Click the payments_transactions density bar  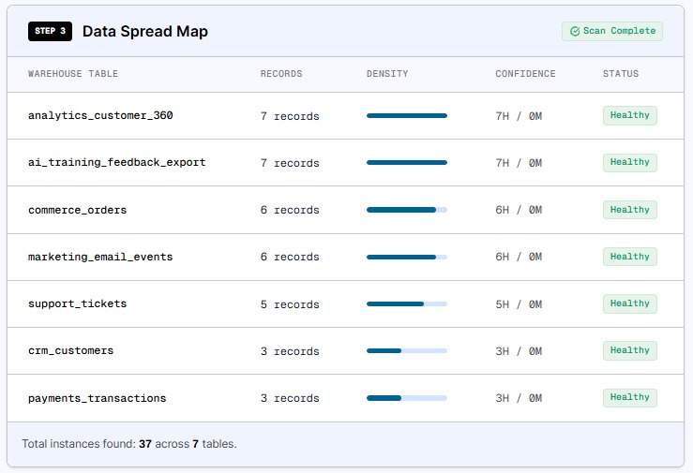(407, 398)
